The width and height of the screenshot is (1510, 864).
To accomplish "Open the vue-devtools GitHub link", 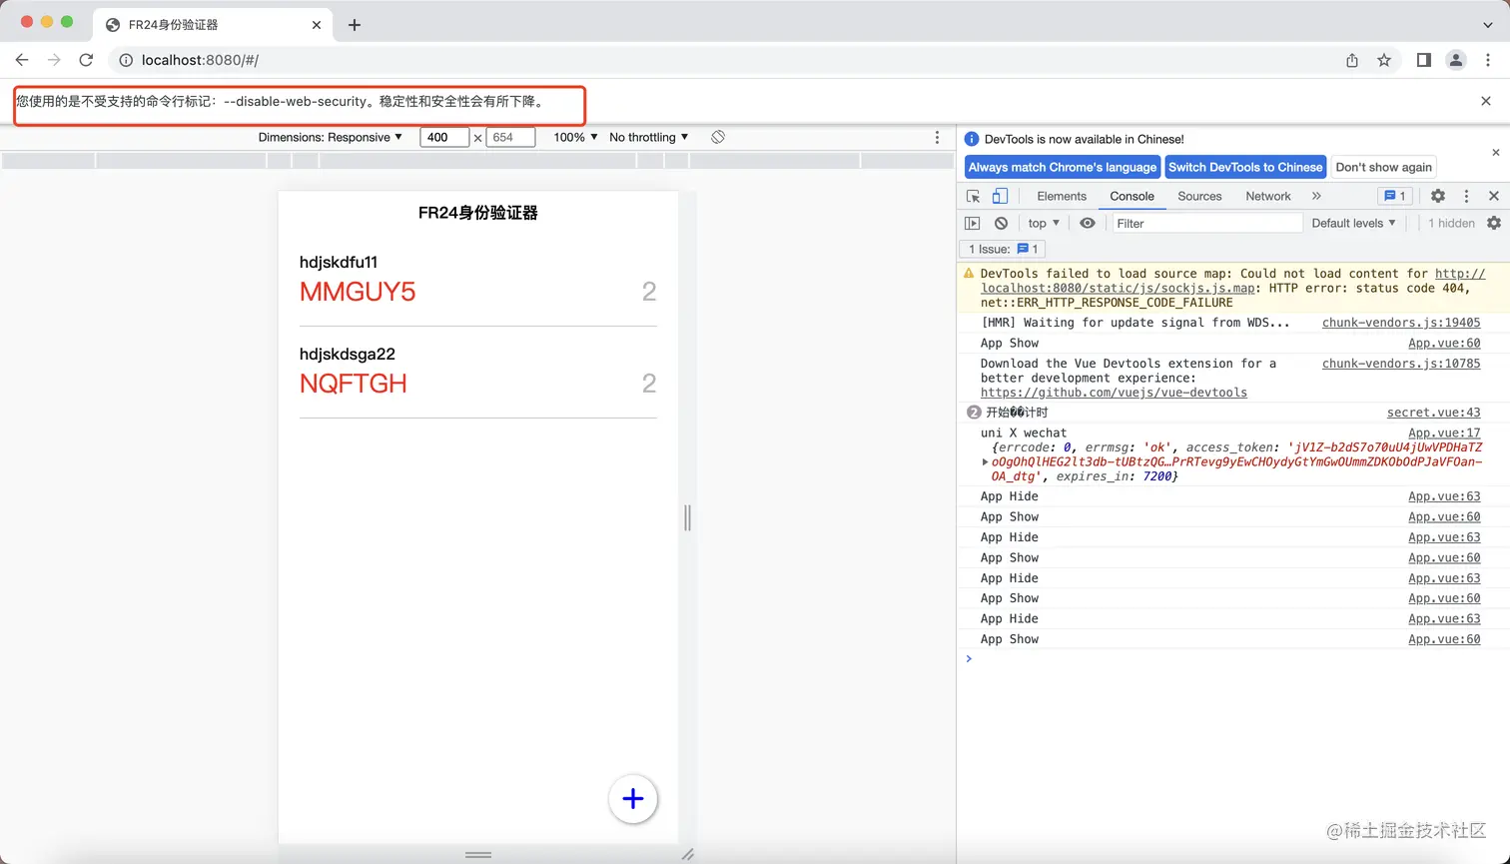I will 1114,393.
